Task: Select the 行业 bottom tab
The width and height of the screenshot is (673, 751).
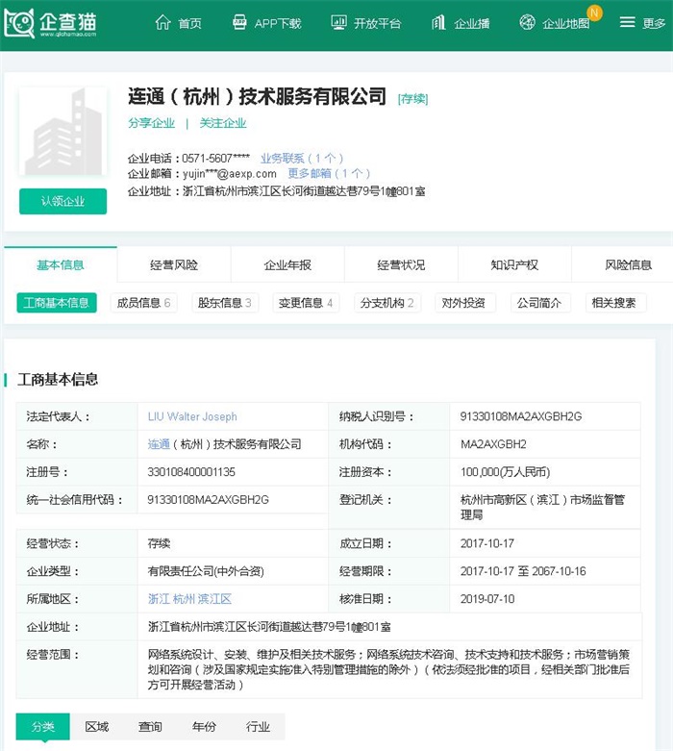Action: pos(258,727)
